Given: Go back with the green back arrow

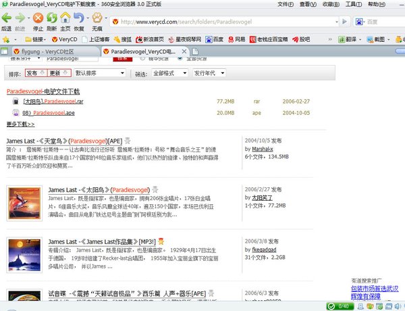Looking at the screenshot, I should point(7,18).
